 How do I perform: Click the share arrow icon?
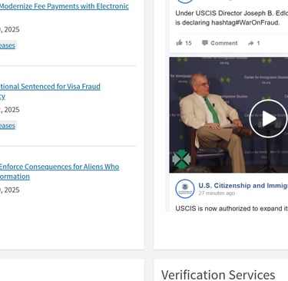(250, 43)
